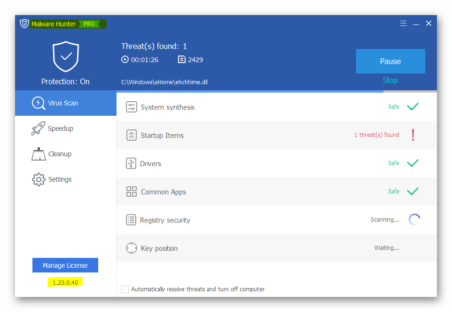Click the Key position row label

(x=159, y=248)
